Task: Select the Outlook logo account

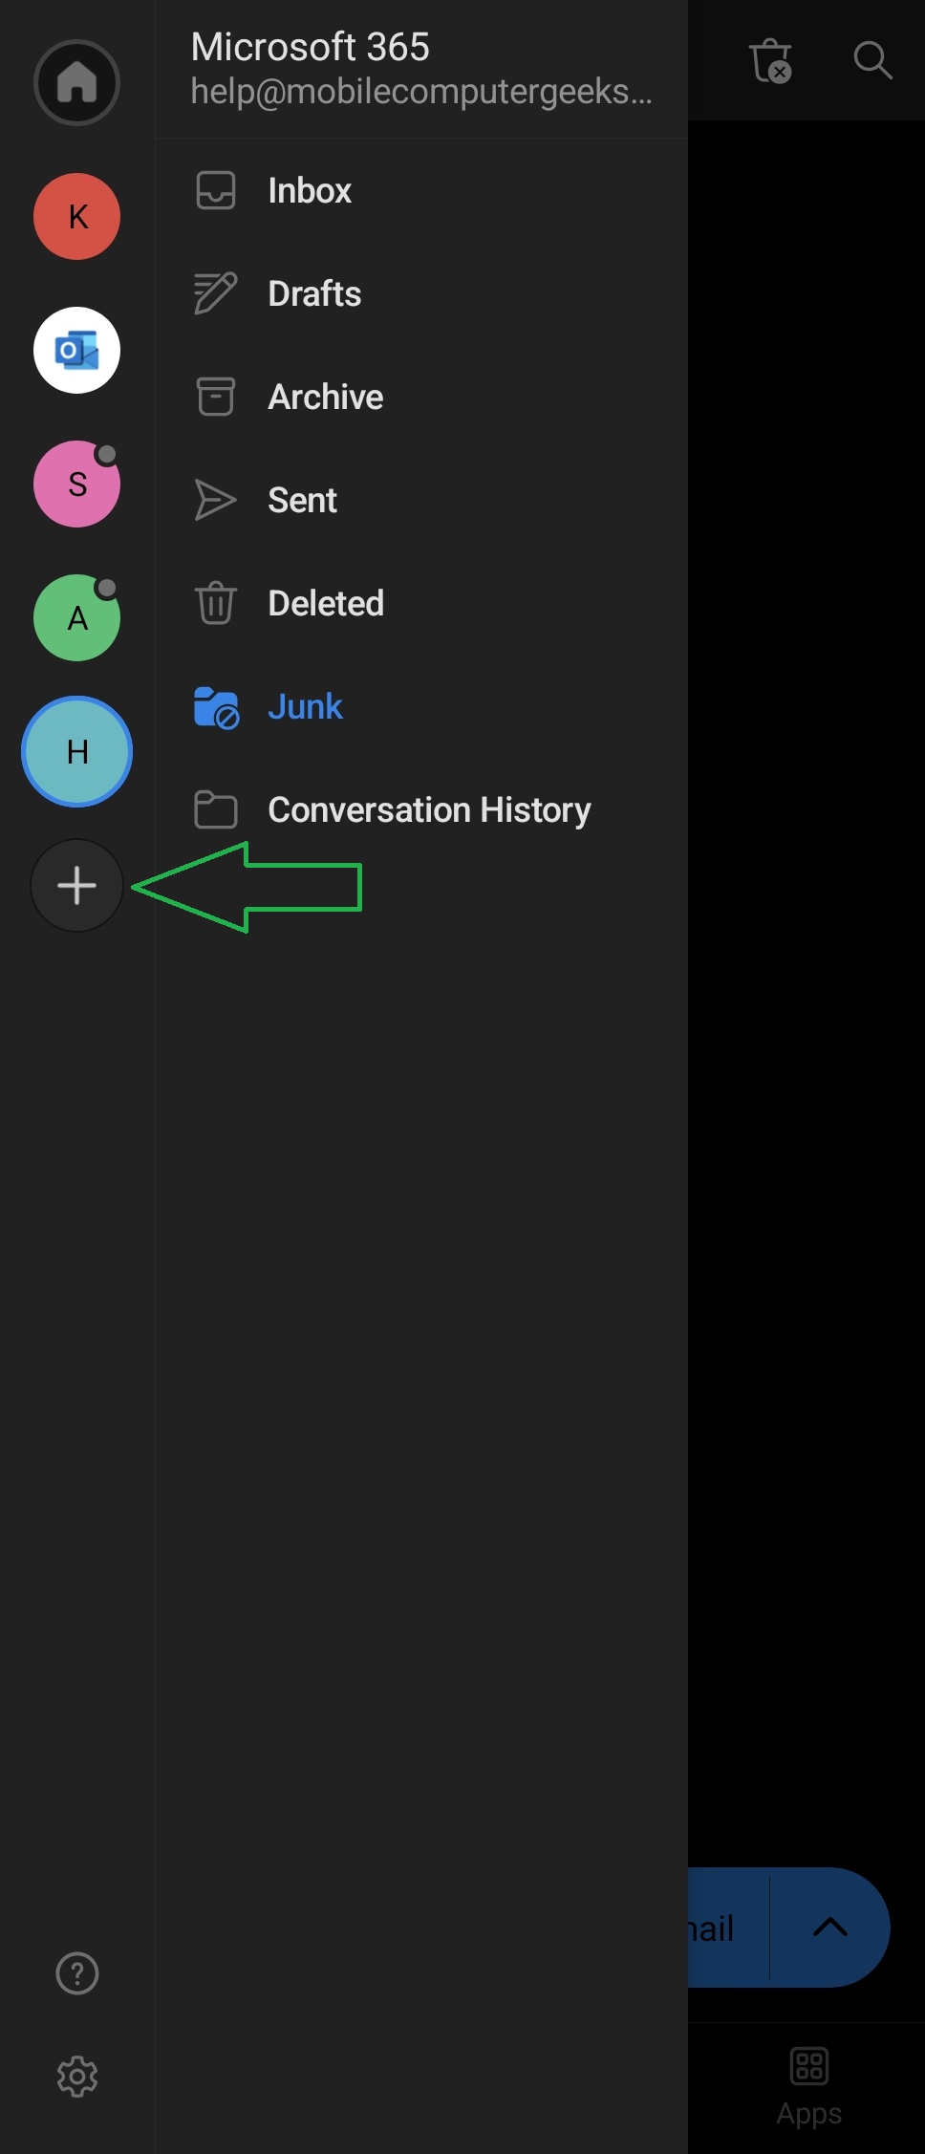Action: (76, 350)
